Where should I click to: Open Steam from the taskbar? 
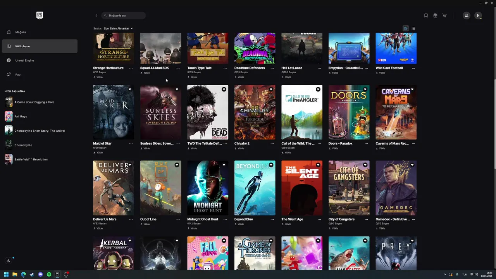click(x=32, y=274)
